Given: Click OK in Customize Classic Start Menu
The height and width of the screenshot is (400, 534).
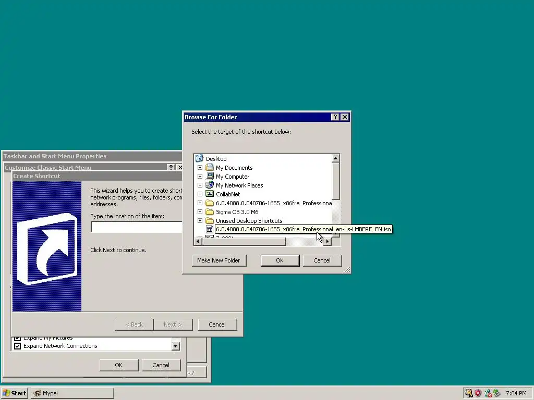Looking at the screenshot, I should [x=118, y=365].
